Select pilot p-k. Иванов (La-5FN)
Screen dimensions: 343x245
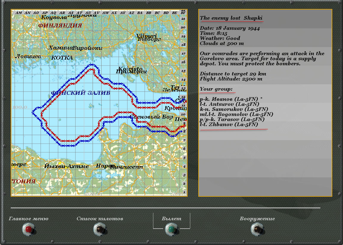(x=231, y=99)
